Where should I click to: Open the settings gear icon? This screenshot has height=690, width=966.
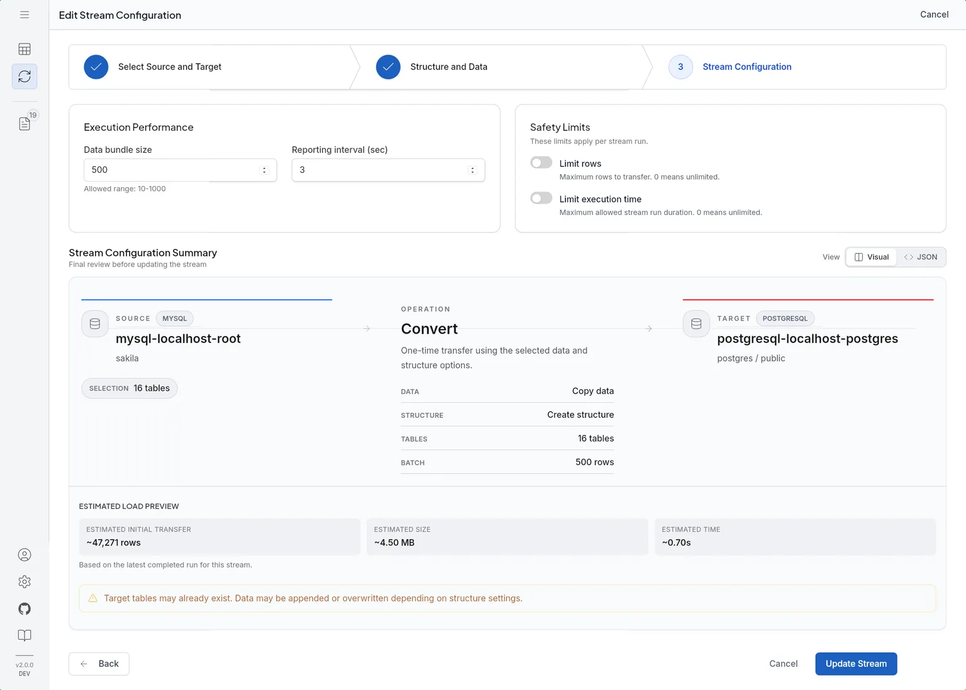(25, 582)
